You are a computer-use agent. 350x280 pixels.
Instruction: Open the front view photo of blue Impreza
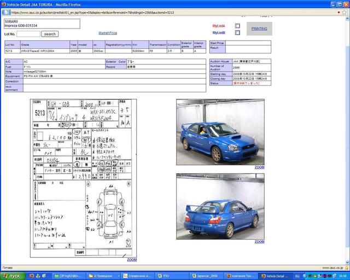point(220,132)
